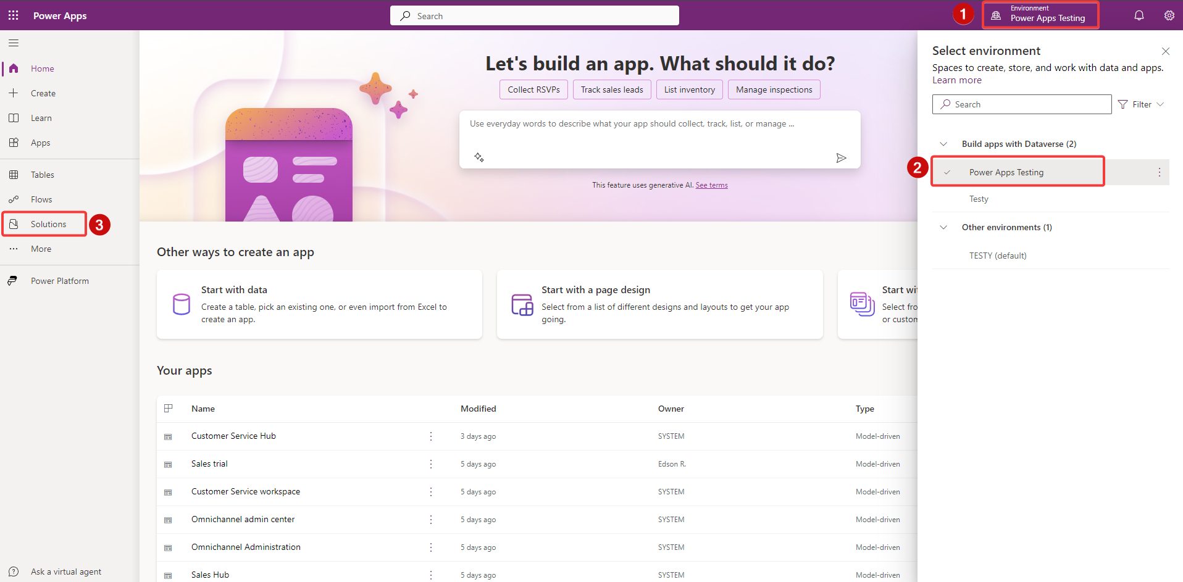Open more options for Customer Service Hub
The width and height of the screenshot is (1183, 582).
431,436
